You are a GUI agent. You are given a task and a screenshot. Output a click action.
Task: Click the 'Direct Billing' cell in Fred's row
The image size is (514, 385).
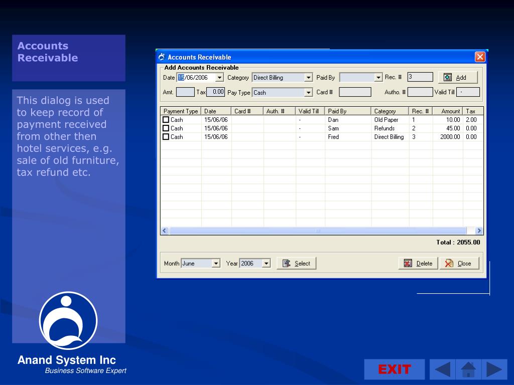tap(389, 136)
